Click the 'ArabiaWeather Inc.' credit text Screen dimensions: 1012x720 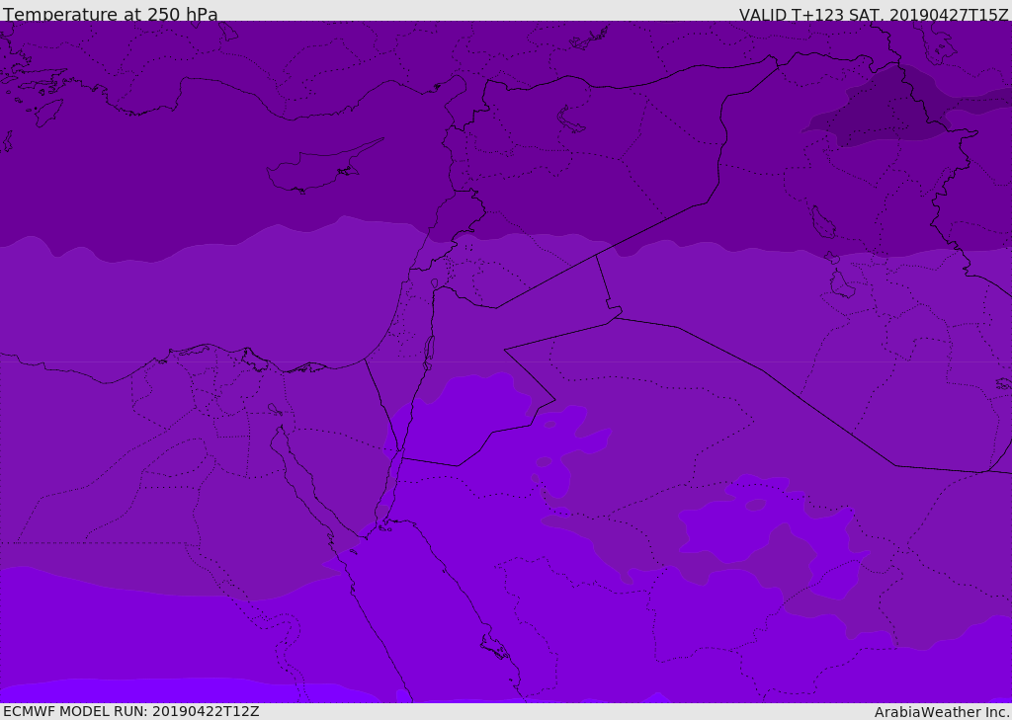click(x=942, y=712)
